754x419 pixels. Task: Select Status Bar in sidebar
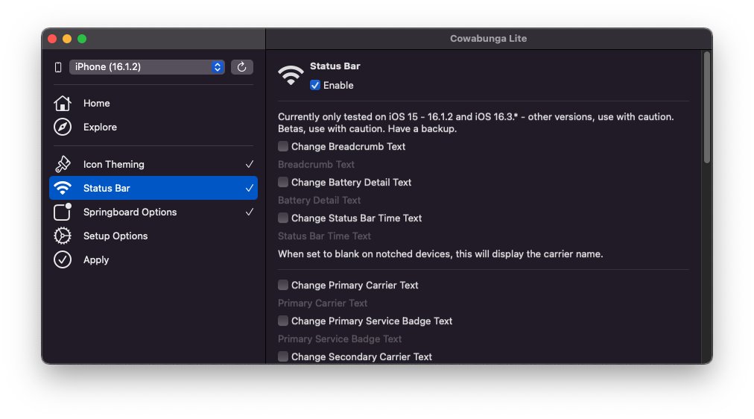pos(153,188)
